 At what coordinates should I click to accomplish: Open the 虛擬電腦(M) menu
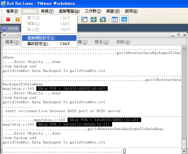click(x=69, y=11)
